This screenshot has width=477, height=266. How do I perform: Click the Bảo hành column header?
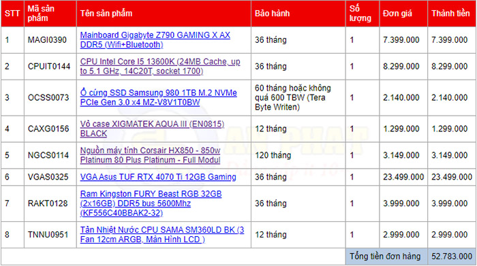273,14
